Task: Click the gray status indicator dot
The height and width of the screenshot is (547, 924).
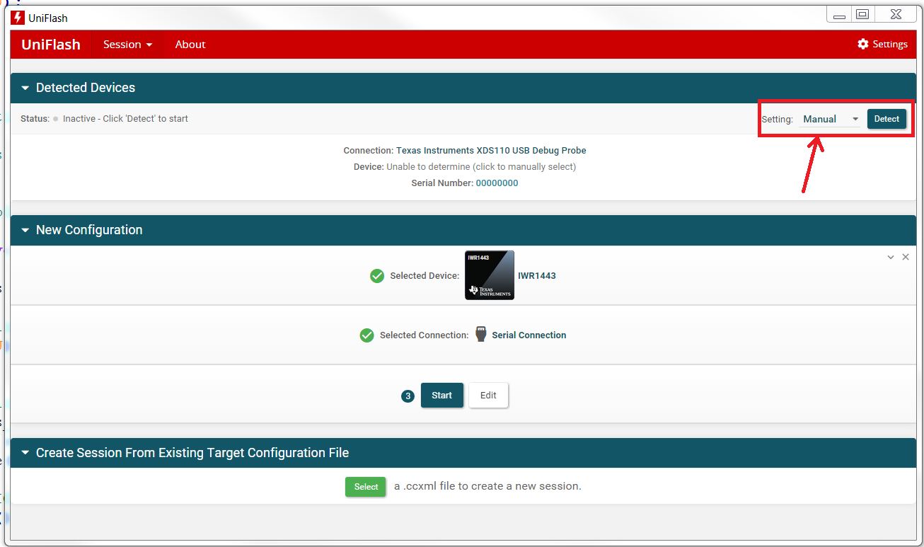Action: tap(56, 119)
